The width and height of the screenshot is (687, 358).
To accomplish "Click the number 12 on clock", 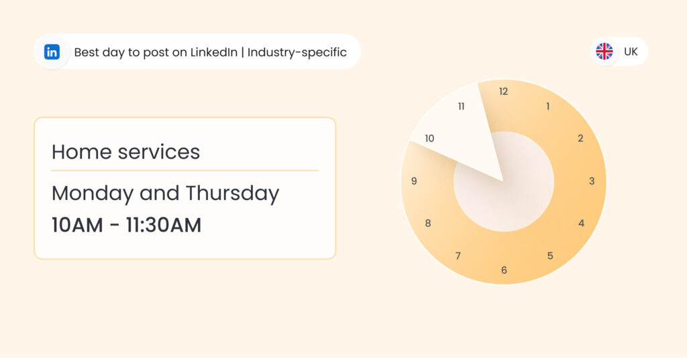I will 503,92.
